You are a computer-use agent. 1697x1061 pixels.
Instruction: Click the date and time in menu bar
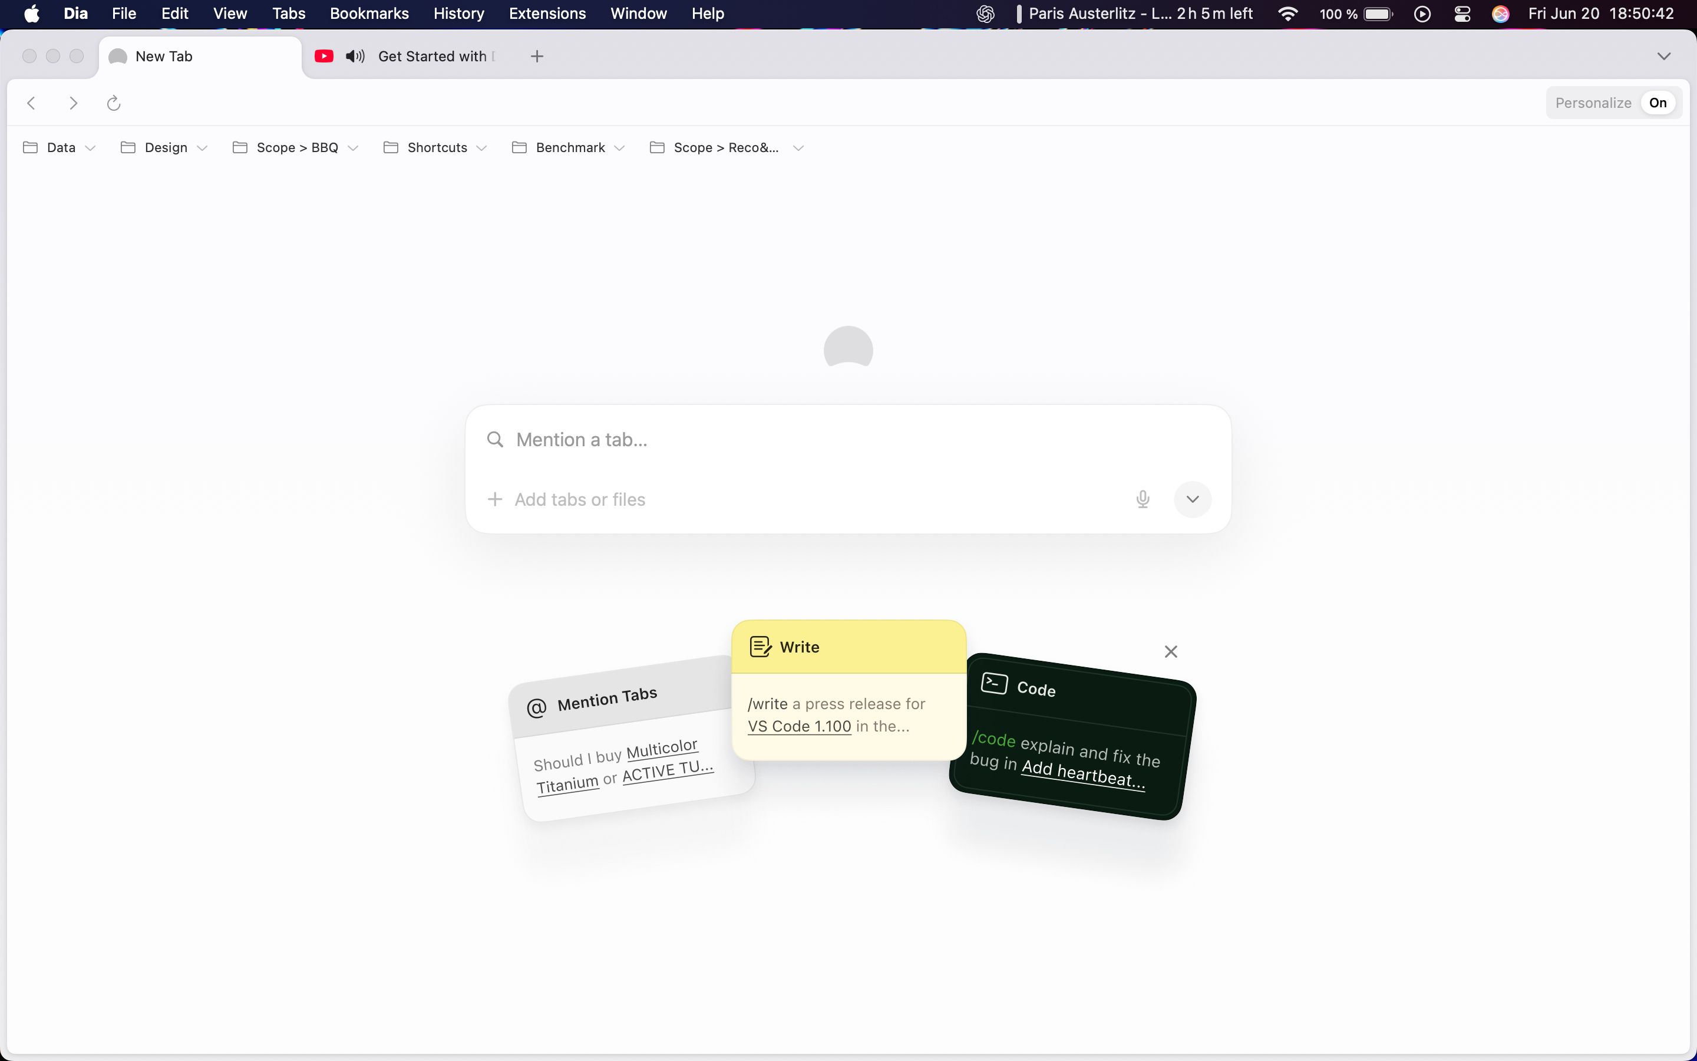pos(1601,14)
